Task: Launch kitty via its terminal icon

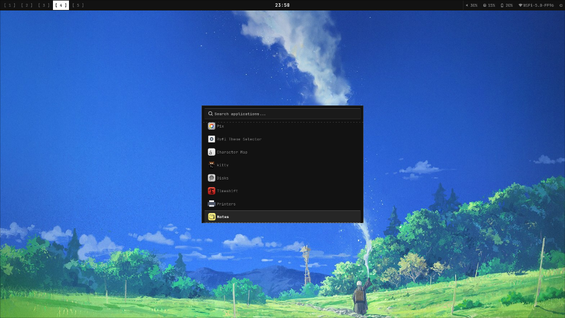Action: 211,165
